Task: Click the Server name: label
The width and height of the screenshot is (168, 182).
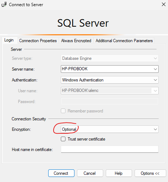Action: point(23,69)
